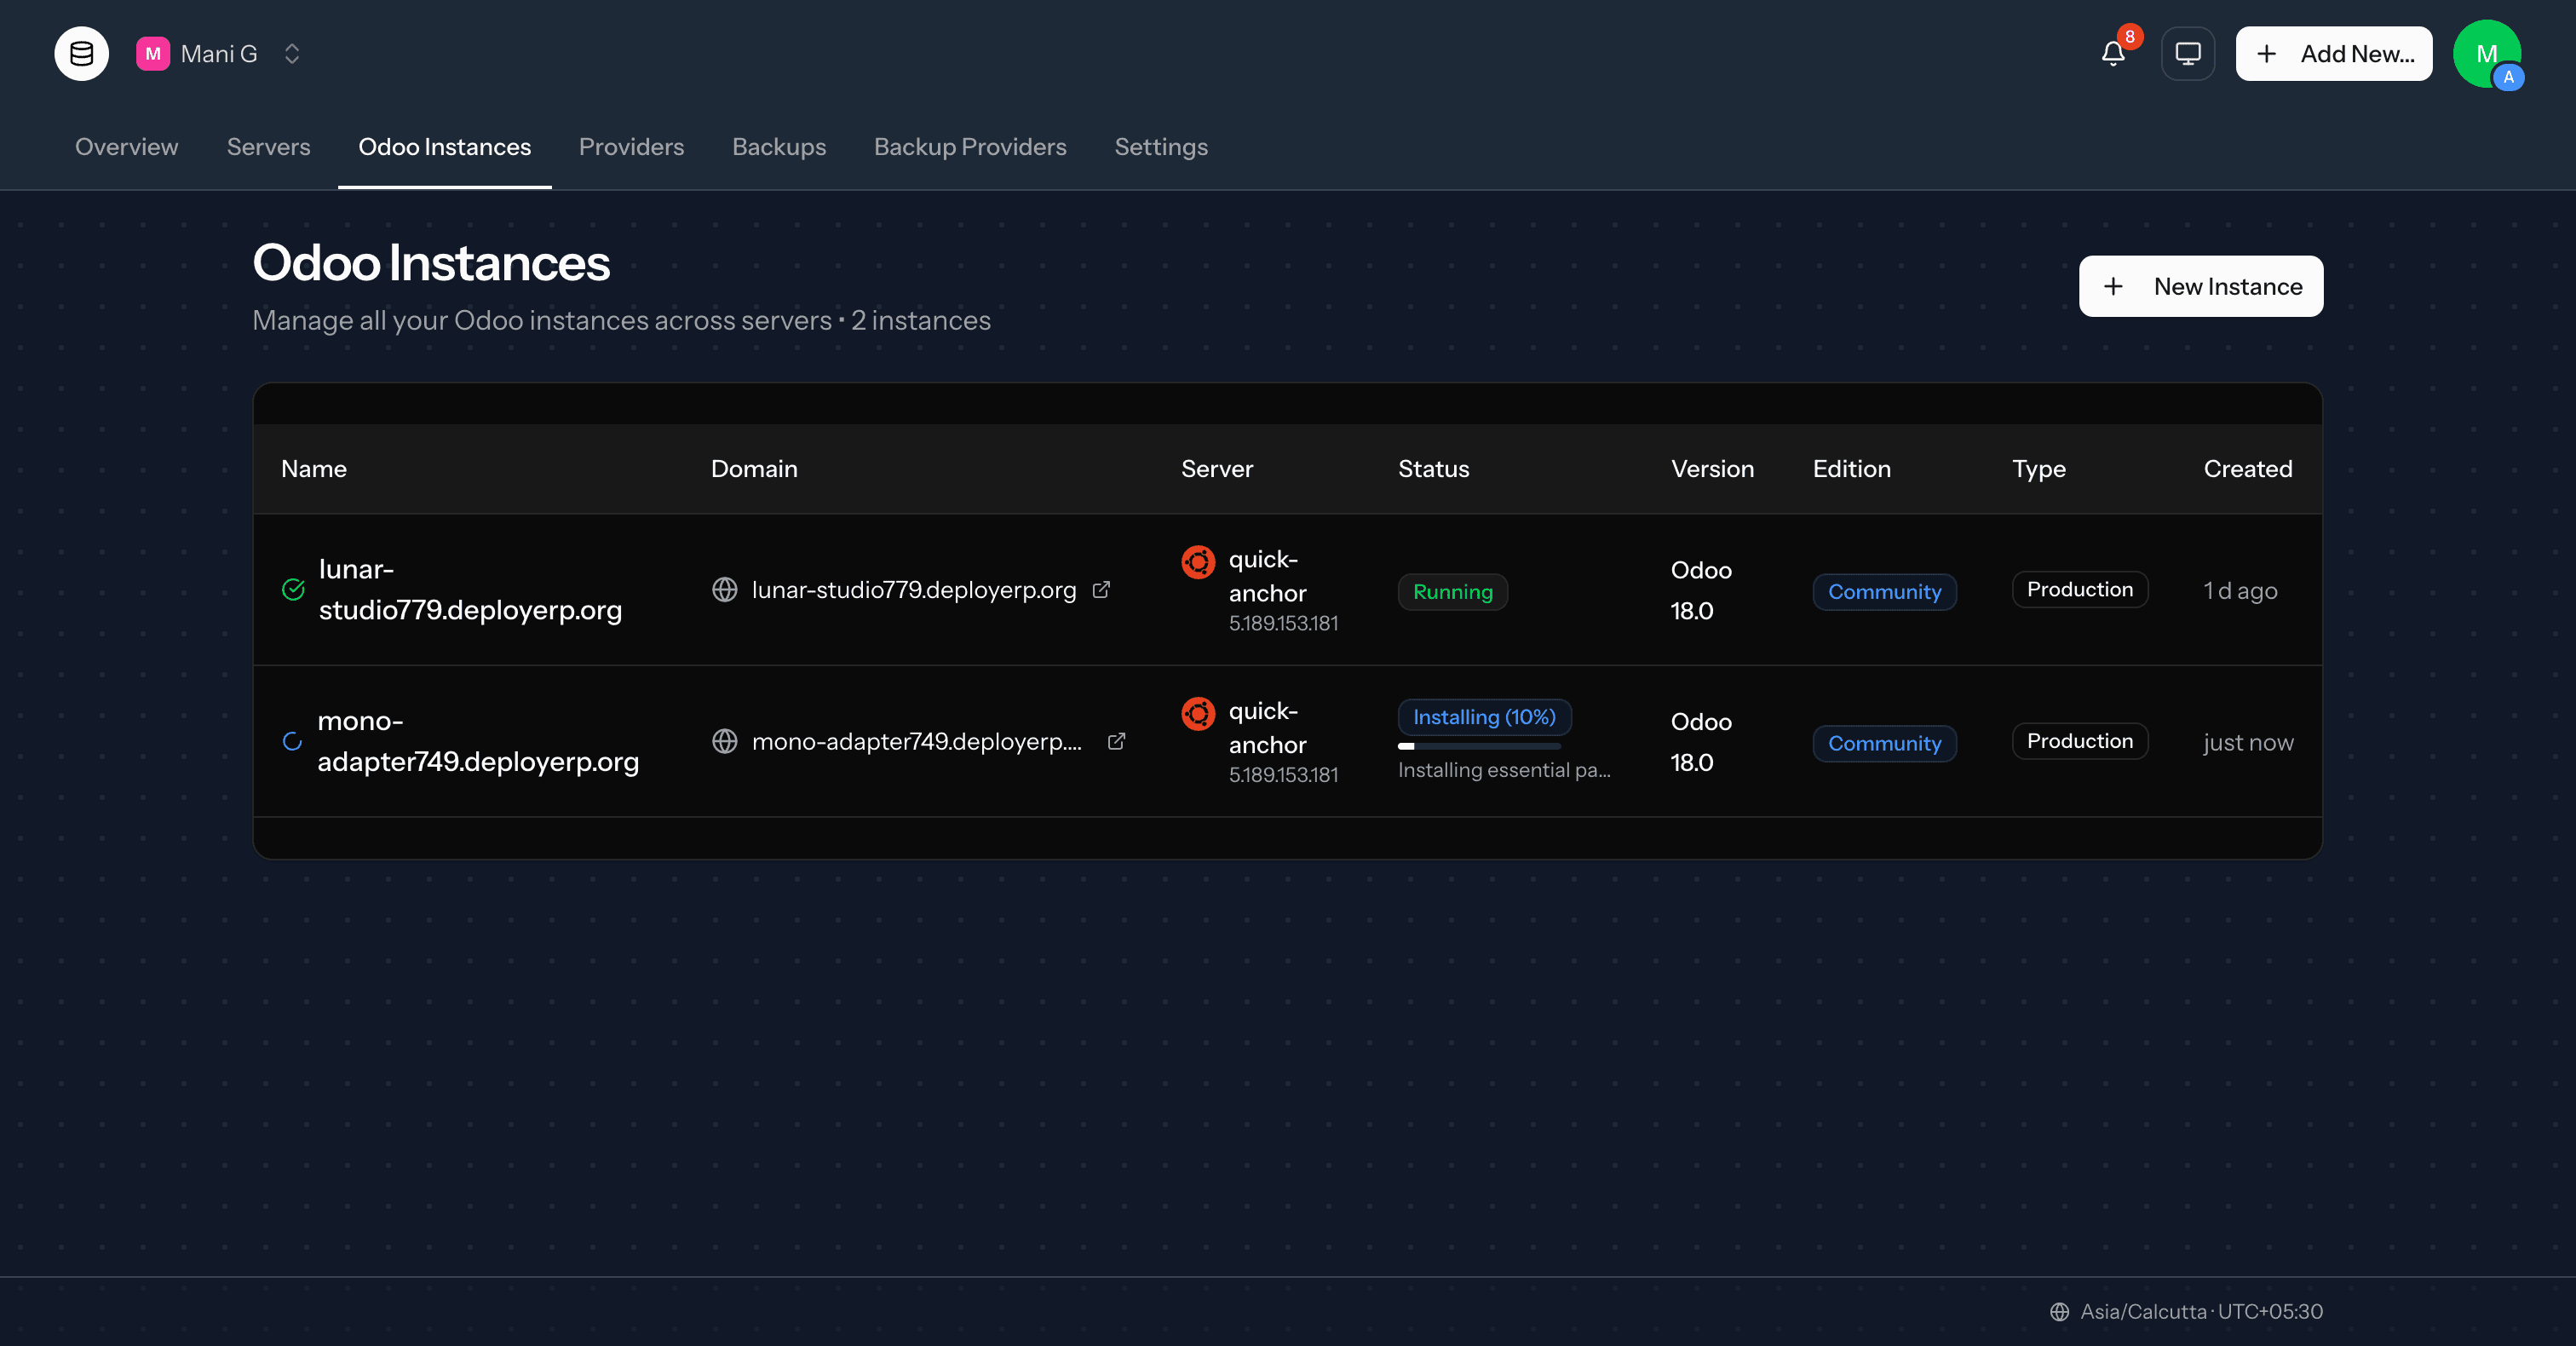Click the Installing (10%) status badge

1484,717
